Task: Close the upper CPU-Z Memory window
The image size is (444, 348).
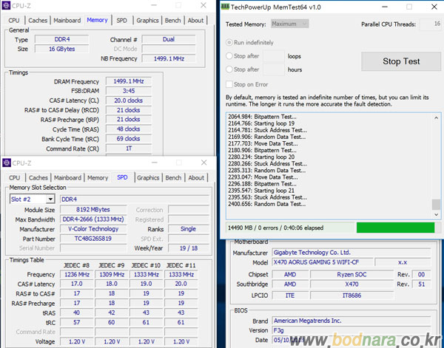Action: (x=203, y=5)
